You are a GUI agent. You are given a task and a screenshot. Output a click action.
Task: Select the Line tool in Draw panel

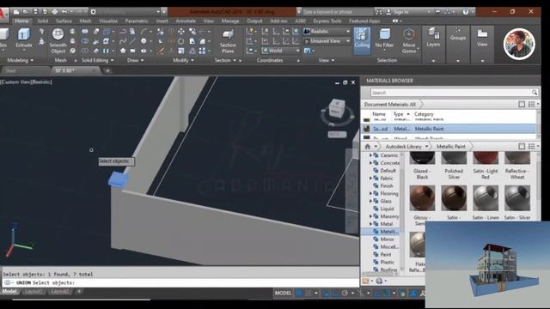tap(132, 41)
